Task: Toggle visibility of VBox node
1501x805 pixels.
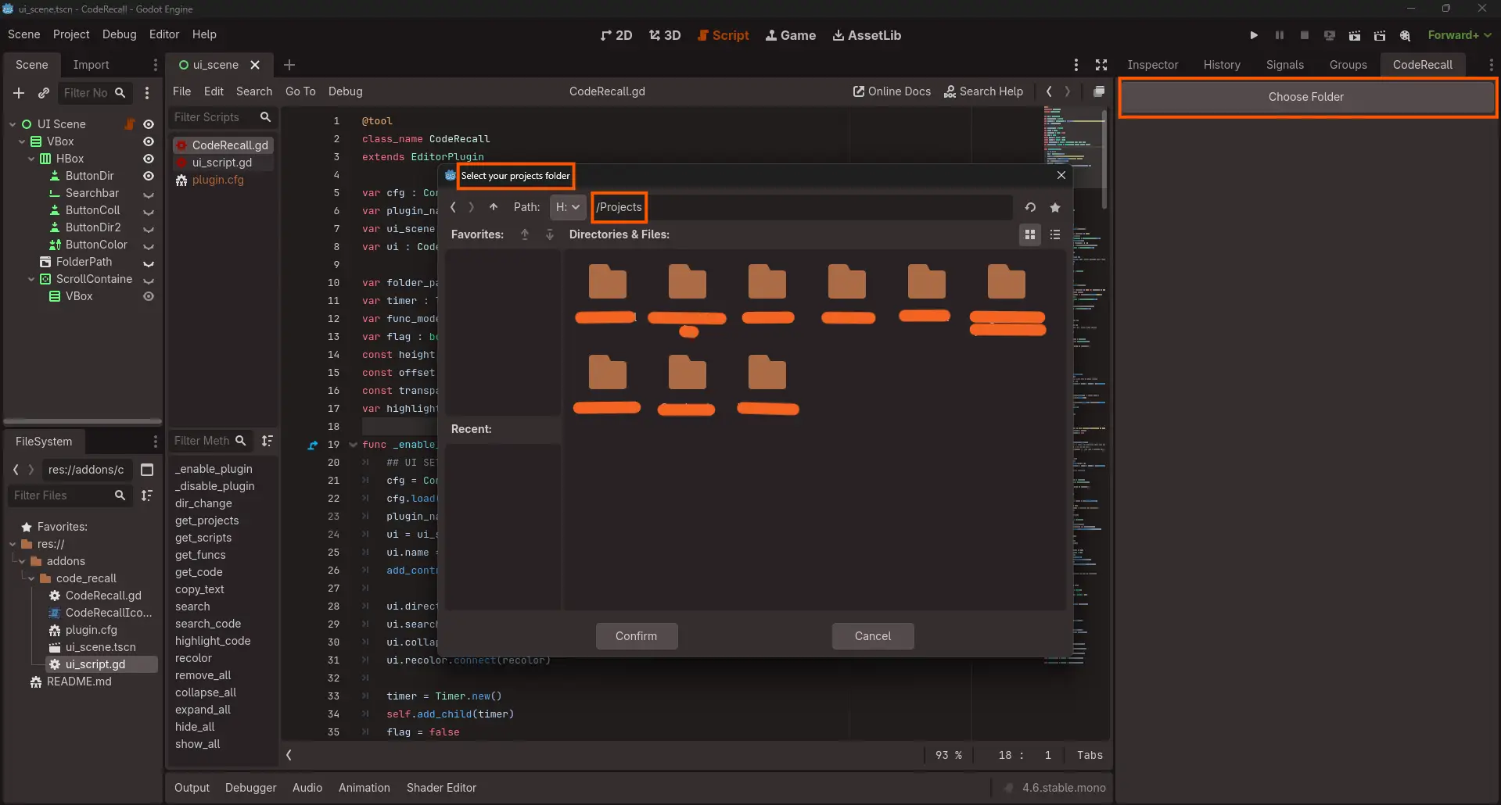Action: click(x=148, y=141)
